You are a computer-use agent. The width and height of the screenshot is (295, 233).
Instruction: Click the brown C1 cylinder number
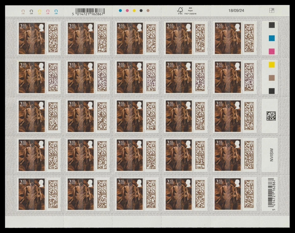23,12
